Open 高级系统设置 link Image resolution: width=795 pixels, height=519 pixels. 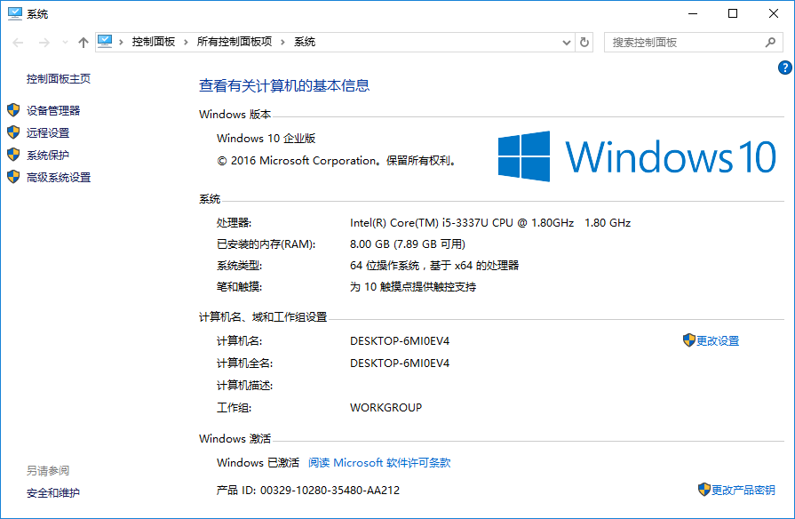59,178
